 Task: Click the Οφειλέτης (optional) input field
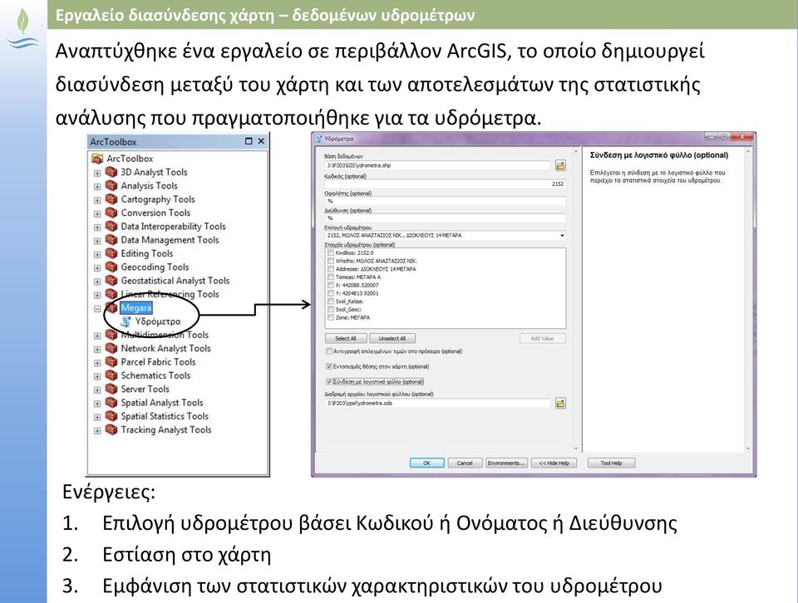446,201
